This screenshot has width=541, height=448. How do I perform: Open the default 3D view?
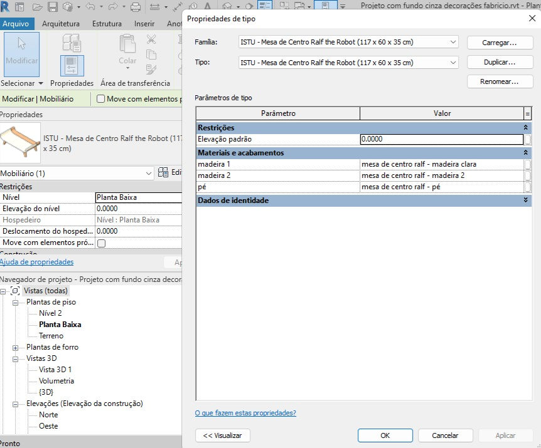click(x=227, y=6)
